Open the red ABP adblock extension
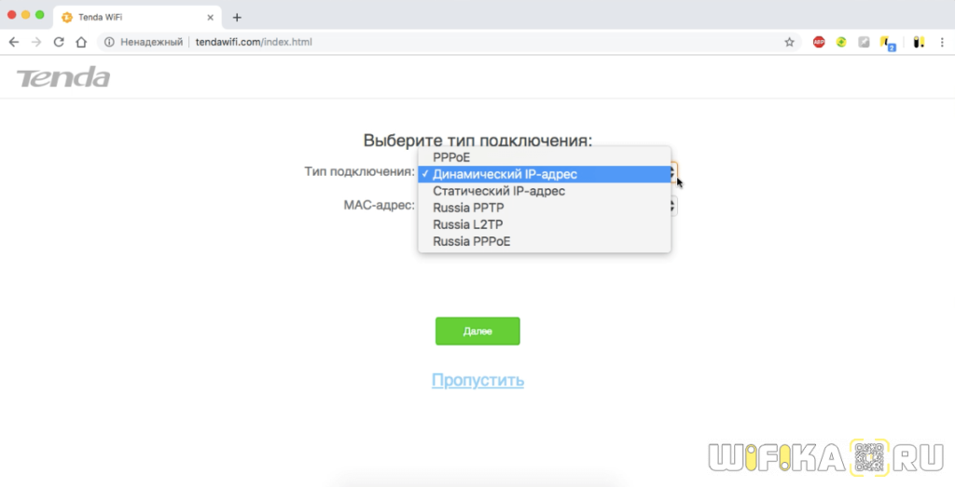 [819, 42]
